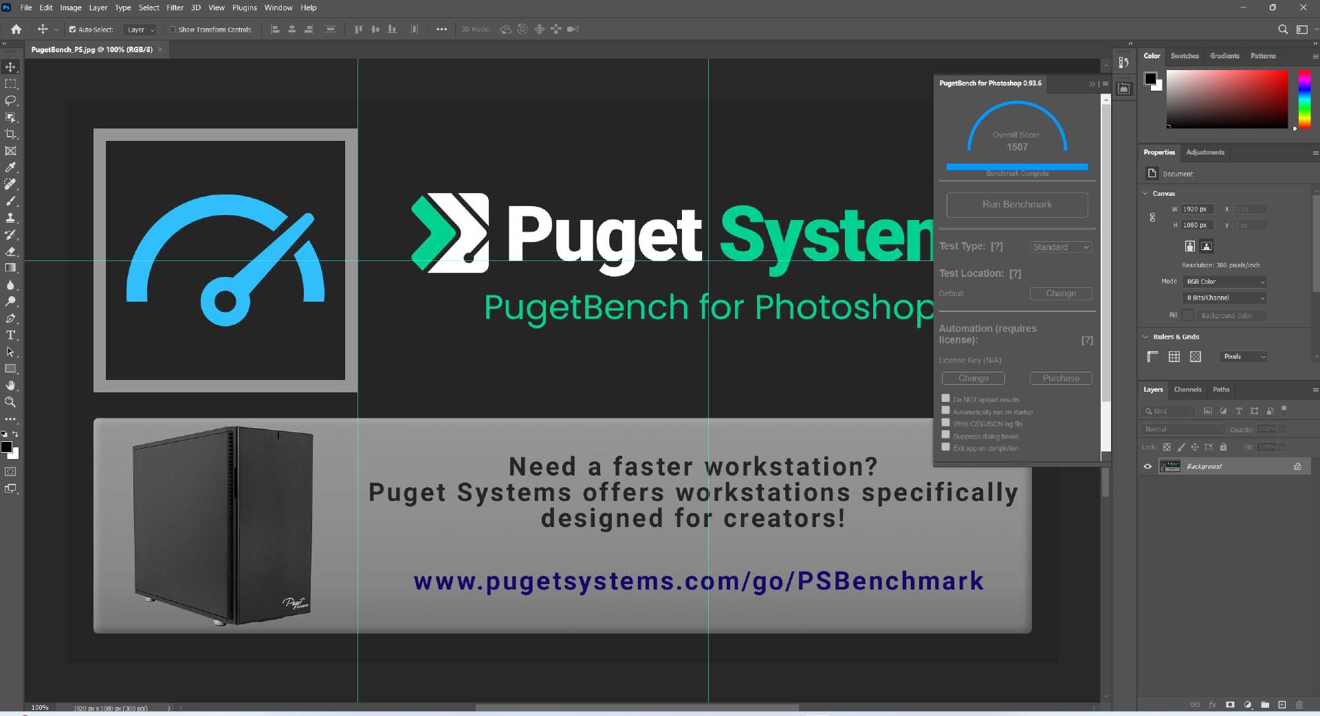Viewport: 1320px width, 716px height.
Task: Click Change button for License Key
Action: pyautogui.click(x=973, y=378)
